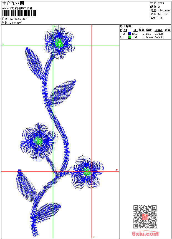The height and width of the screenshot is (239, 172).
Task: Click the 'Colorway 1' label
Action: (x=16, y=23)
